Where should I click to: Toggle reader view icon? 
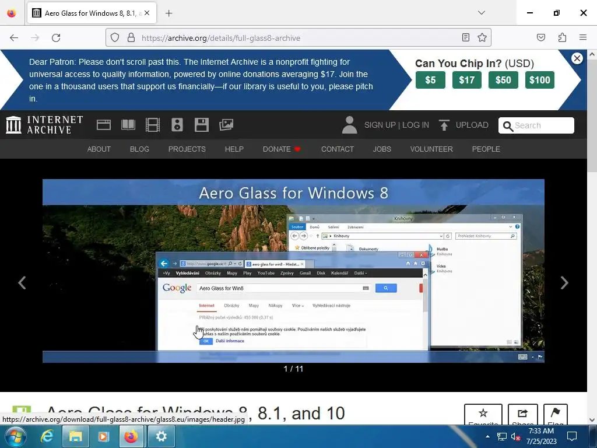(466, 37)
